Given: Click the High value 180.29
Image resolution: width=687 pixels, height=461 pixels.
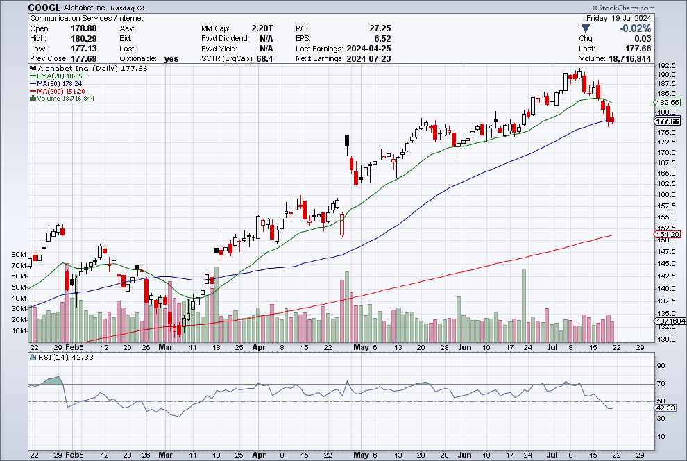Looking at the screenshot, I should 84,39.
